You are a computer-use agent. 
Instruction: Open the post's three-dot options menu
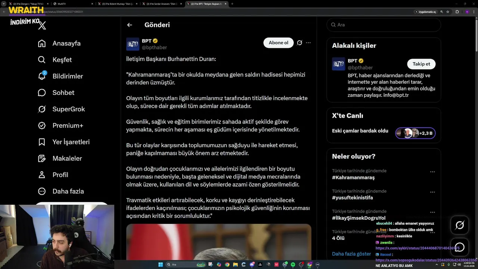pos(308,43)
